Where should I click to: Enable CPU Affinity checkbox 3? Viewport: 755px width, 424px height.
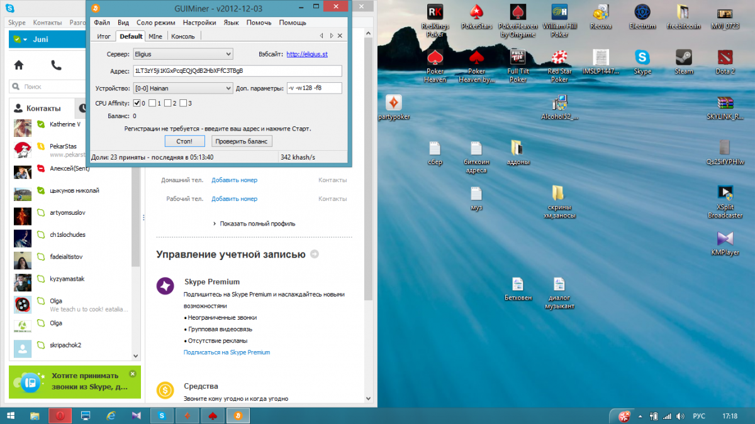pos(183,103)
